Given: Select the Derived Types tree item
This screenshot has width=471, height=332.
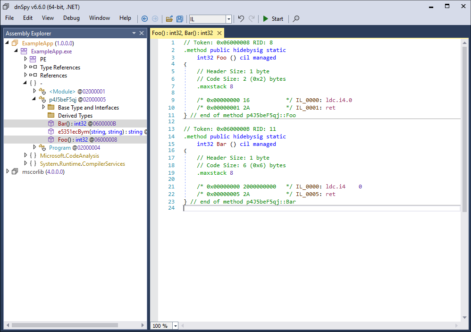Looking at the screenshot, I should 75,116.
